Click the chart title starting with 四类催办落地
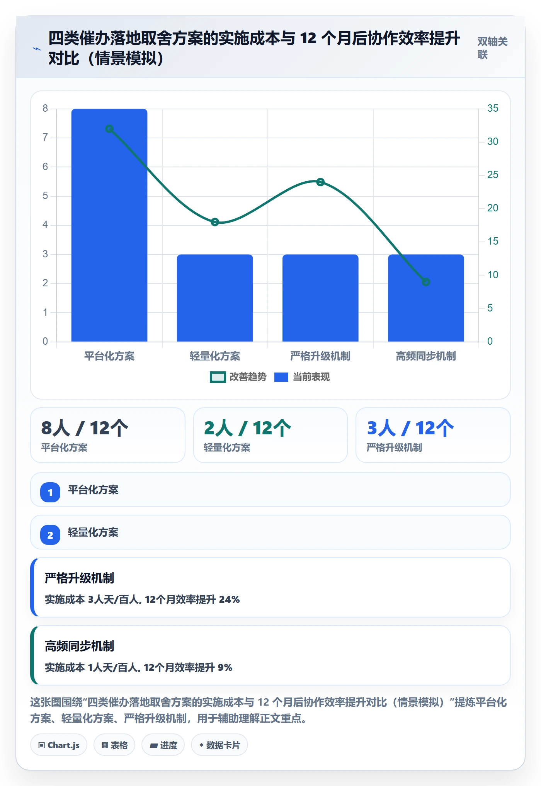The width and height of the screenshot is (541, 786). tap(254, 48)
